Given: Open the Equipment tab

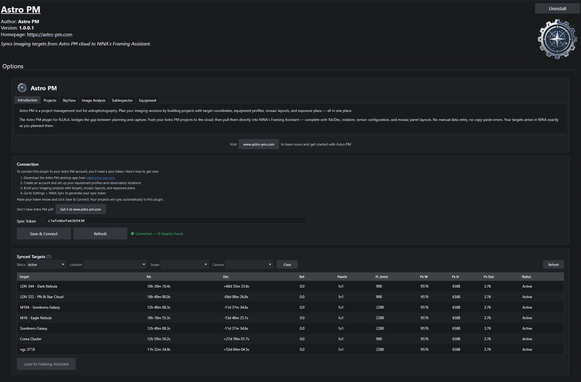Looking at the screenshot, I should point(148,100).
